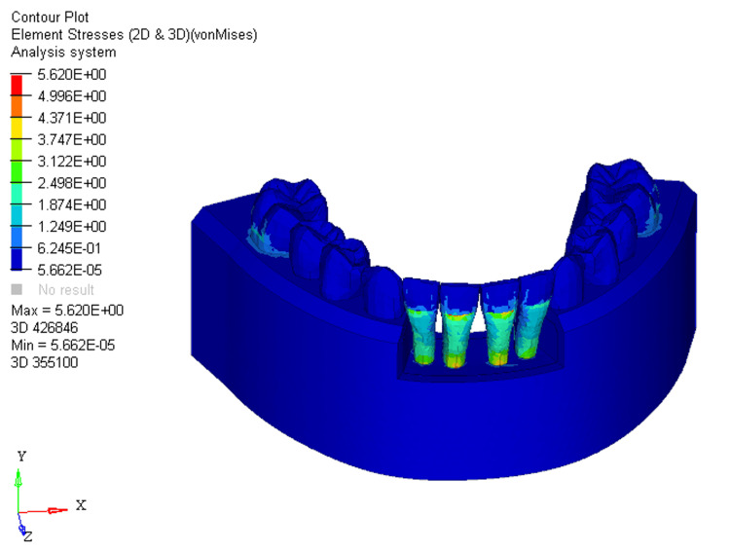Click the Z axis label of the triad
Viewport: 730px width, 552px height.
click(x=28, y=537)
